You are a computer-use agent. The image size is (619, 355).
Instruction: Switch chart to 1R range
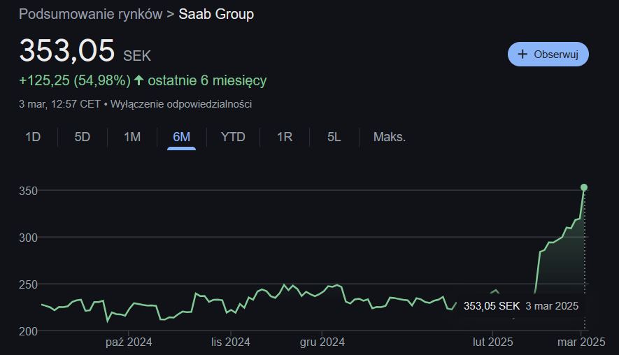click(285, 137)
